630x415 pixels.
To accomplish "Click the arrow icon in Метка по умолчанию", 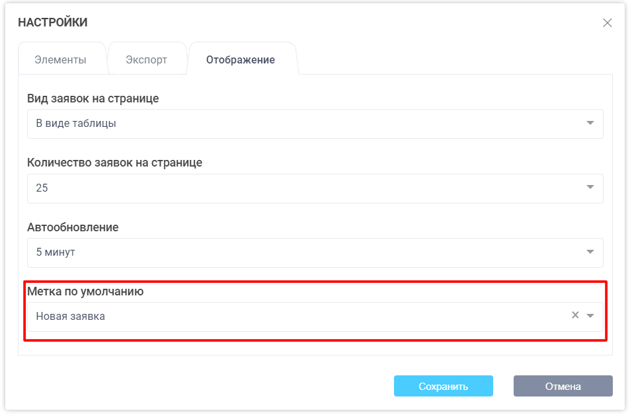I will tap(590, 316).
